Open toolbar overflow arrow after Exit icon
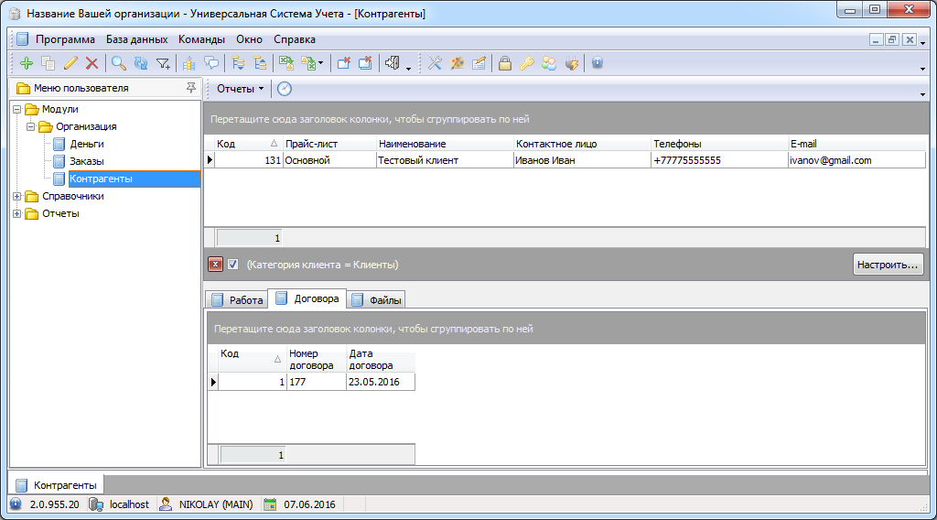Image resolution: width=937 pixels, height=520 pixels. 409,69
